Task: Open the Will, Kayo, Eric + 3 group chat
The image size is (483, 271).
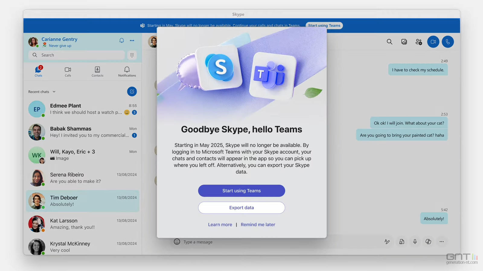Action: [82, 155]
